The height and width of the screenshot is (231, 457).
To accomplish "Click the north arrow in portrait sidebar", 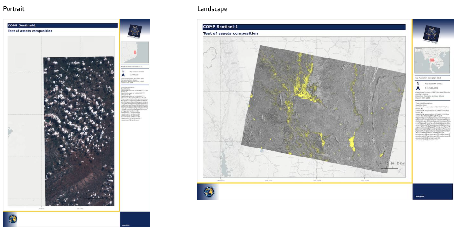I will click(x=124, y=74).
